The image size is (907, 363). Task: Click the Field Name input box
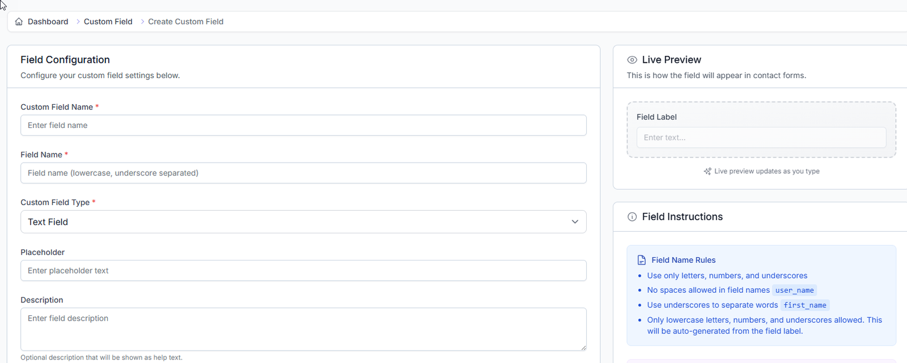[x=303, y=173]
